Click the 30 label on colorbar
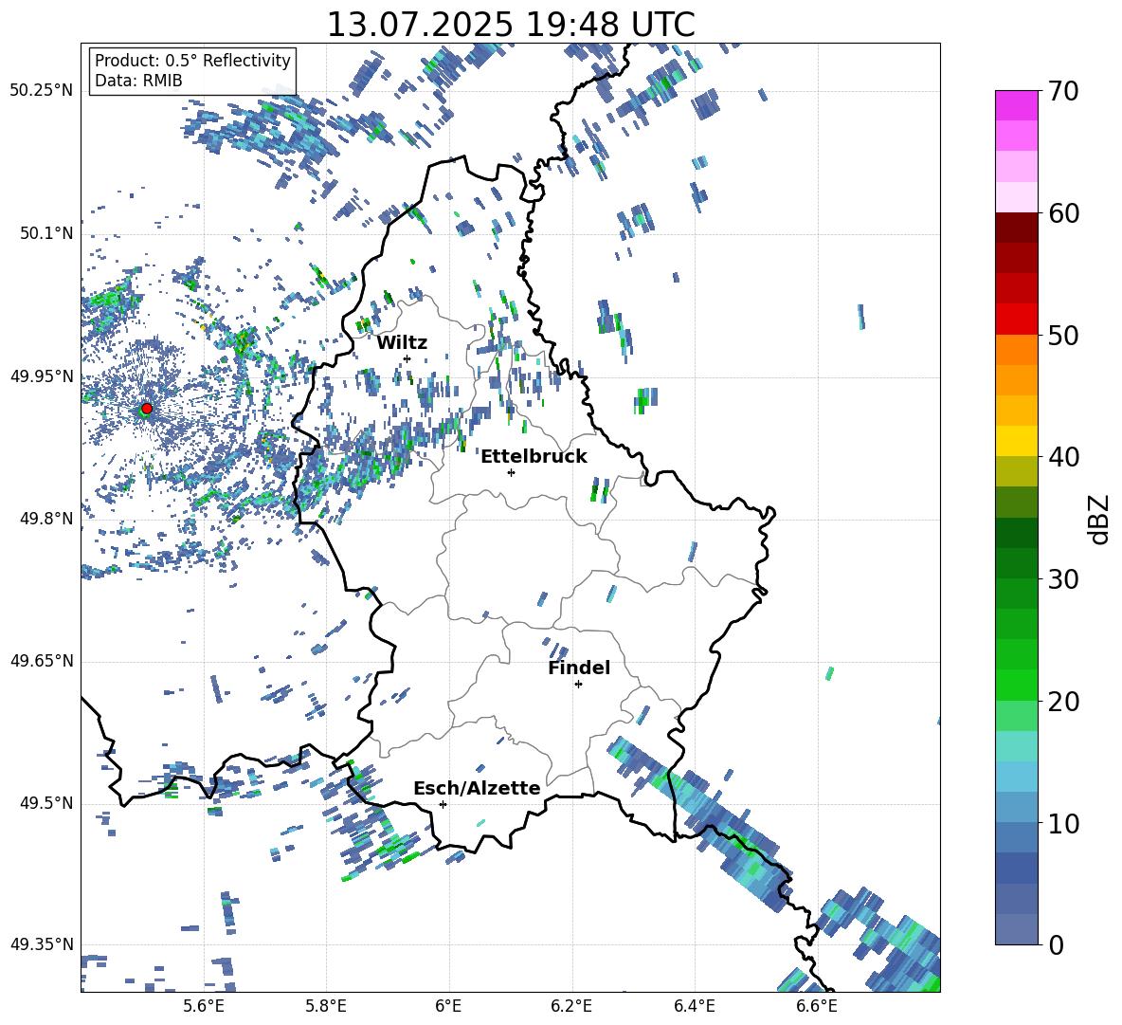This screenshot has height=1025, width=1122. click(1062, 579)
